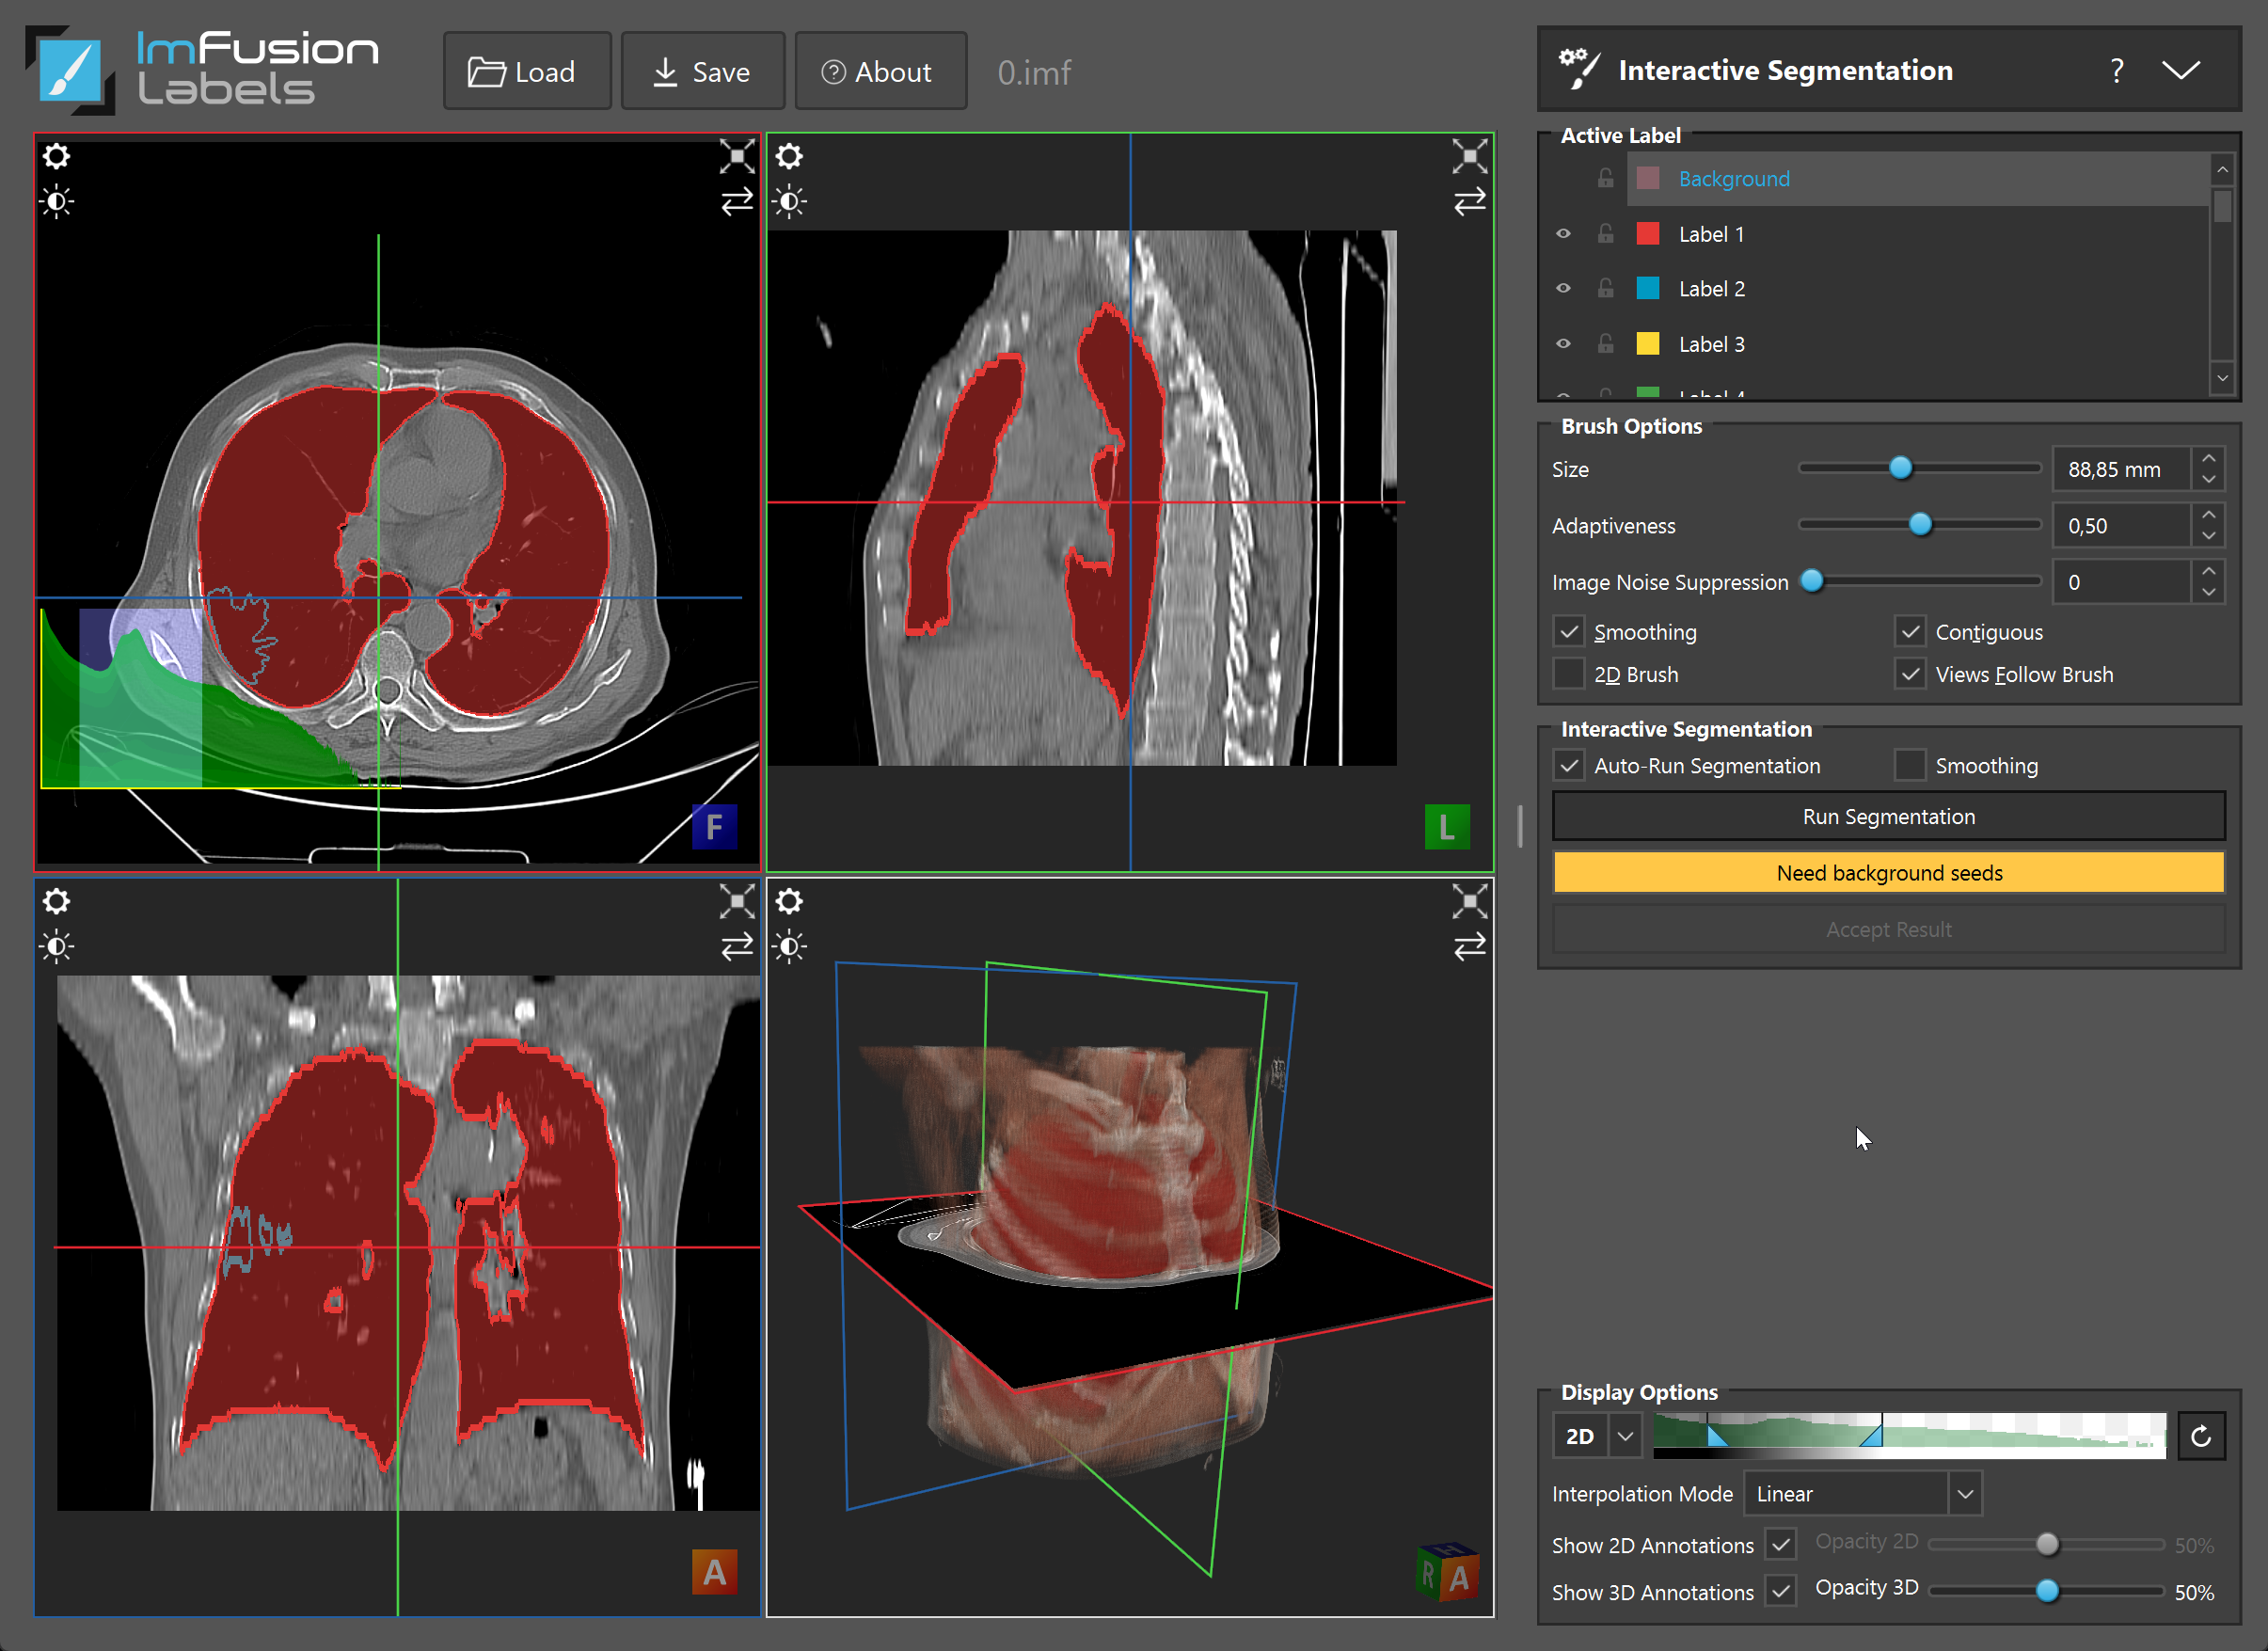Viewport: 2268px width, 1651px height.
Task: Toggle Show 3D Annotations checkbox
Action: click(1780, 1590)
